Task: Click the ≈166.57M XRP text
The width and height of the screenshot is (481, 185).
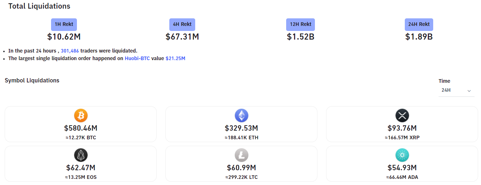Action: click(402, 137)
